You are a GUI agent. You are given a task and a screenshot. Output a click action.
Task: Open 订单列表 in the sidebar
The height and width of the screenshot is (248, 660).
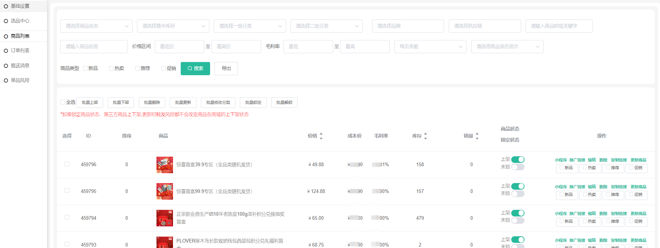coord(20,51)
